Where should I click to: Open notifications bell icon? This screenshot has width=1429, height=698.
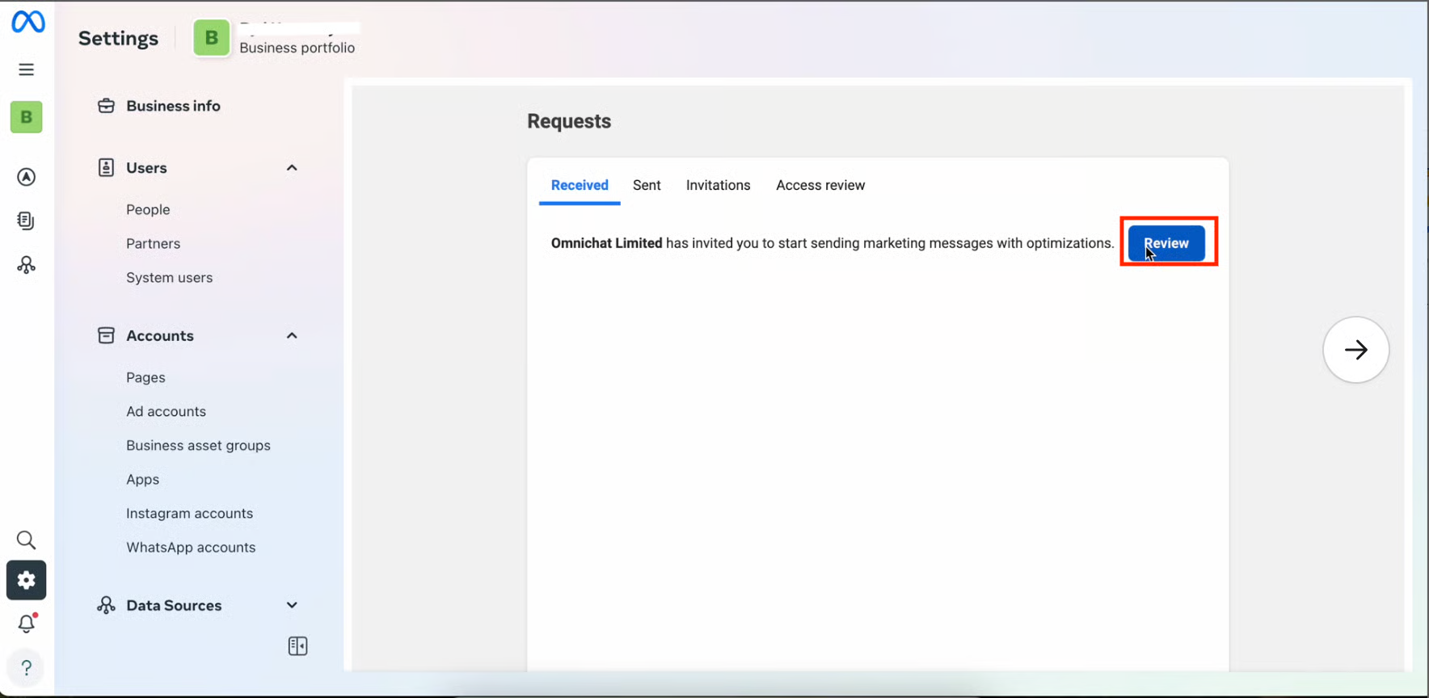pos(27,624)
